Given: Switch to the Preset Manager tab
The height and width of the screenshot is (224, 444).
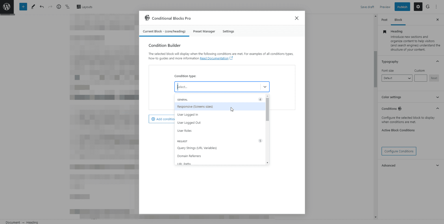Looking at the screenshot, I should pos(204,31).
